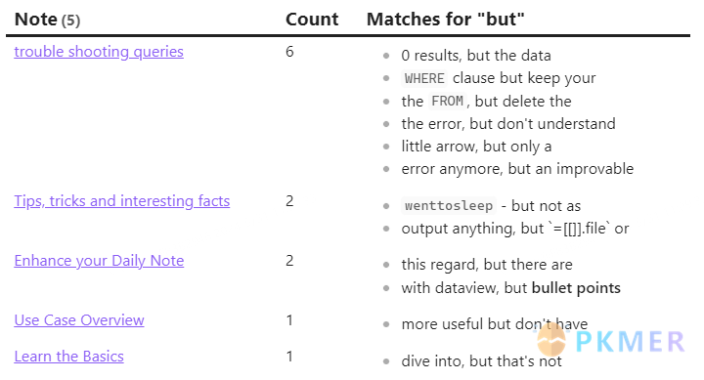Click the FROM code snippet
Screen dimensions: 704x380
coord(447,101)
